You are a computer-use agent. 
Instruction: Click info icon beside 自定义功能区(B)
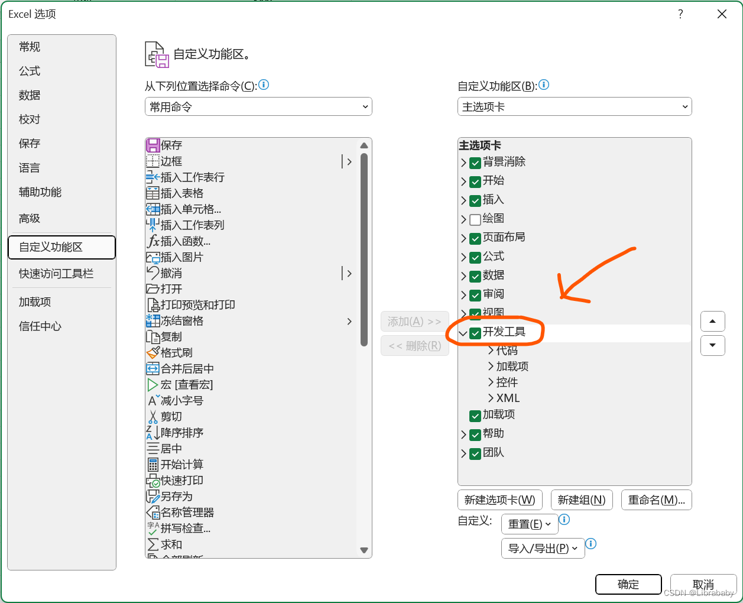pos(544,85)
